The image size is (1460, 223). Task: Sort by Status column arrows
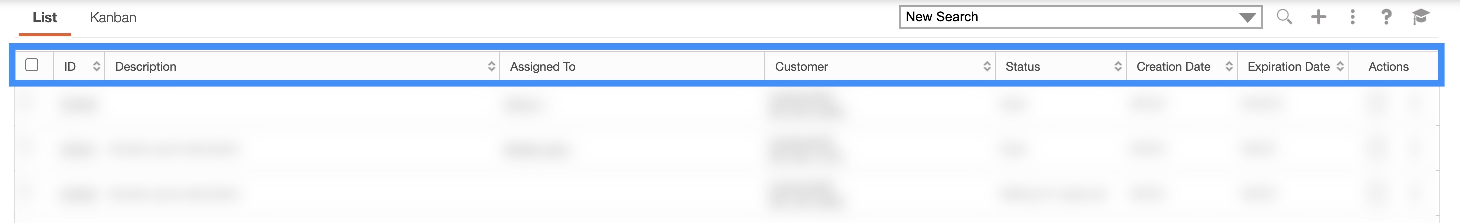pos(1118,67)
